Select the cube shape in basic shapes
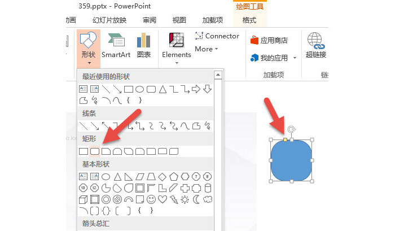The image size is (395, 231). tap(83, 200)
